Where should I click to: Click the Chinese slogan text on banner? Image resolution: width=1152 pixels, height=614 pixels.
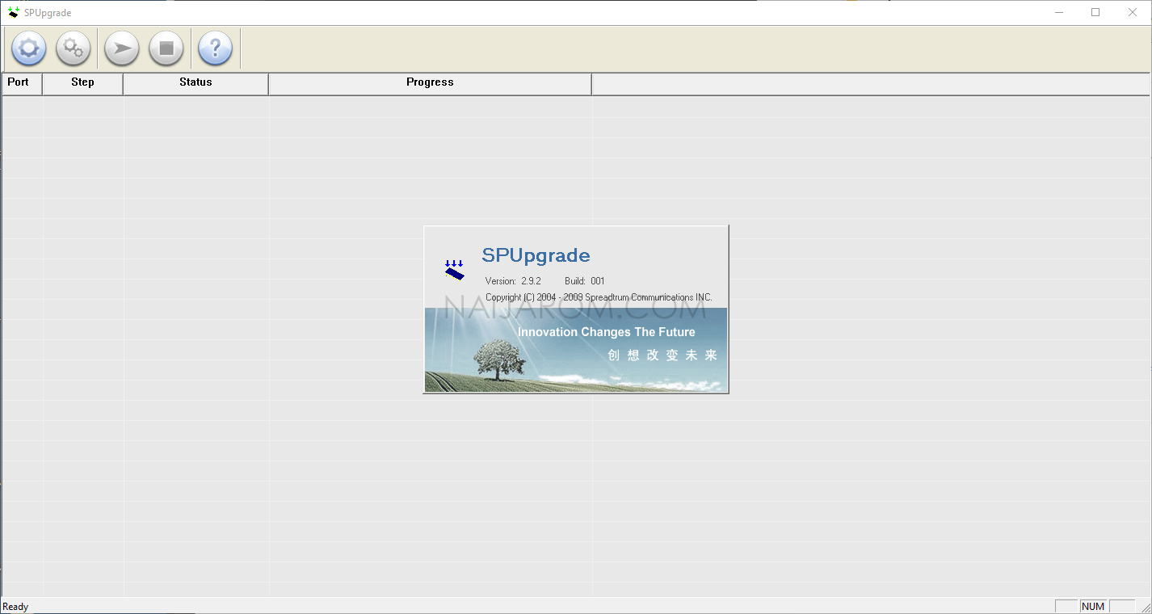(662, 355)
